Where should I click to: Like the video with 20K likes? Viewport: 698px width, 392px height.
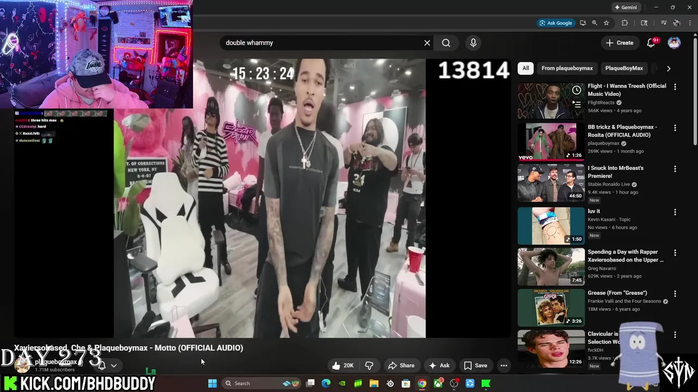343,365
